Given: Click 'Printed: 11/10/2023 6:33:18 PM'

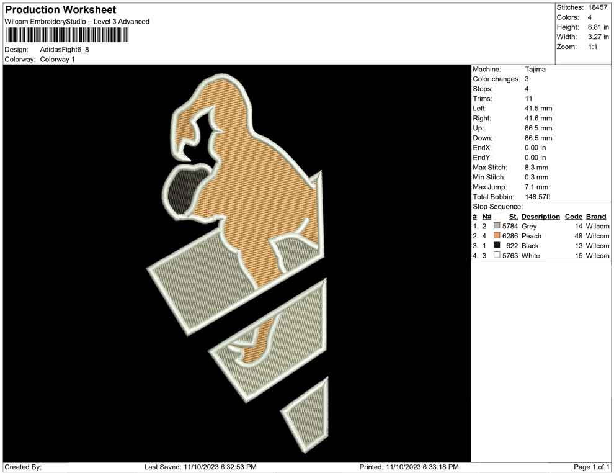Looking at the screenshot, I should 409,467.
